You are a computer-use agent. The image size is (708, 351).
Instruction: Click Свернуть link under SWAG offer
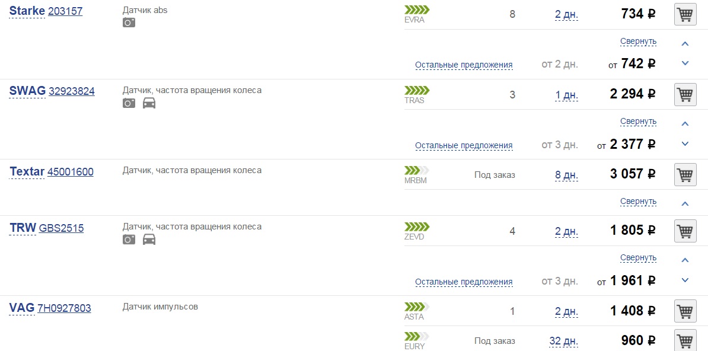coord(638,122)
